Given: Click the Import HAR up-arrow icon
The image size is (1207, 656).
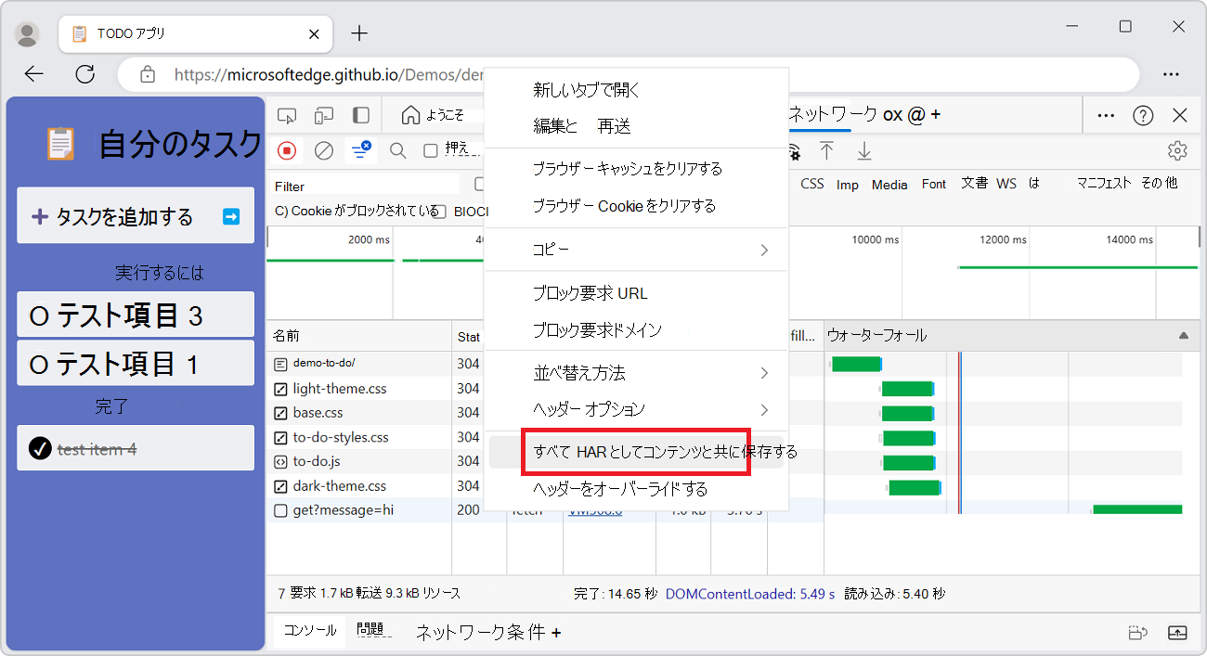Looking at the screenshot, I should point(826,150).
